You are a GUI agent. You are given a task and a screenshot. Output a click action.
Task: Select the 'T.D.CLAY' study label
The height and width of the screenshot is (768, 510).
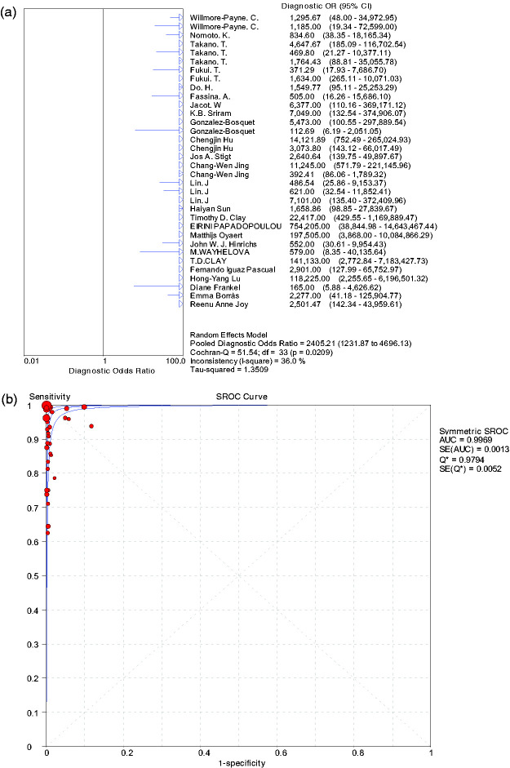(x=208, y=261)
